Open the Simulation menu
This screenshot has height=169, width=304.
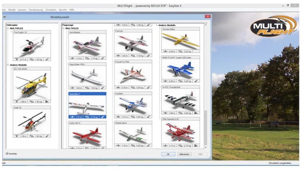point(51,10)
